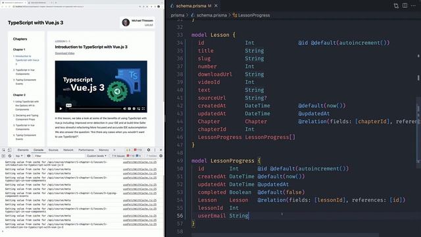This screenshot has width=421, height=237.
Task: Enable picture-in-picture on video
Action: point(139,109)
